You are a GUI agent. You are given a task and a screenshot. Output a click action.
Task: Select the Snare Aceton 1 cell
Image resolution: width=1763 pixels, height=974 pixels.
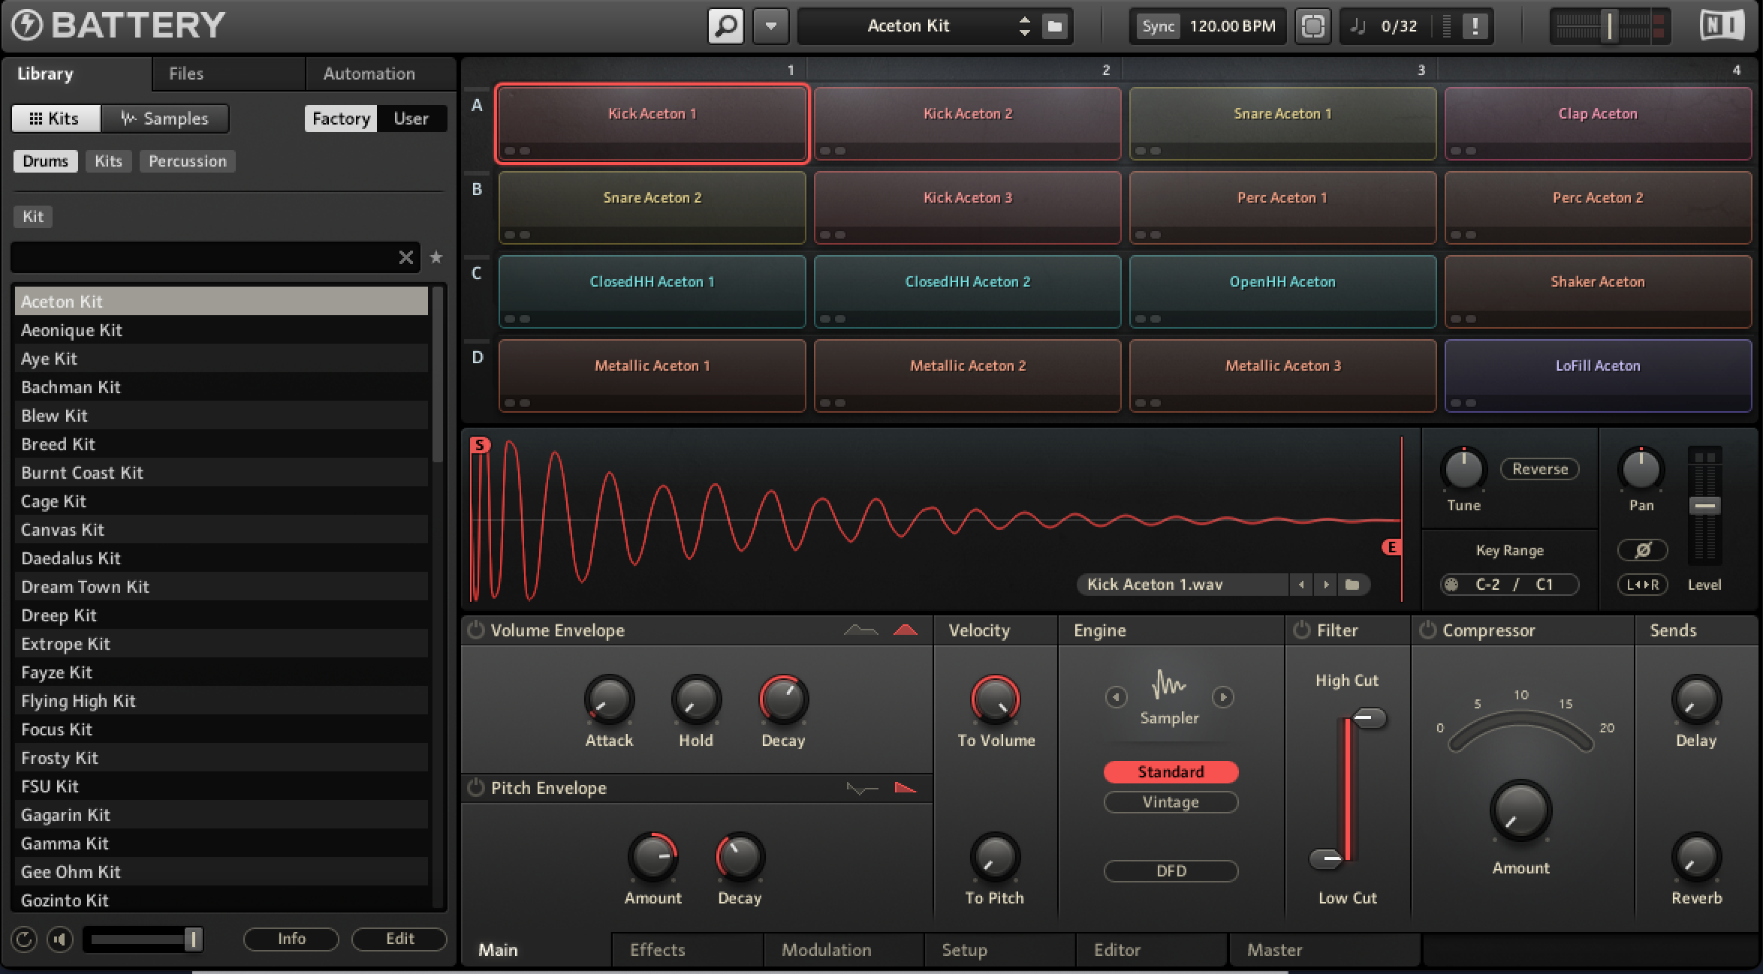click(1282, 123)
